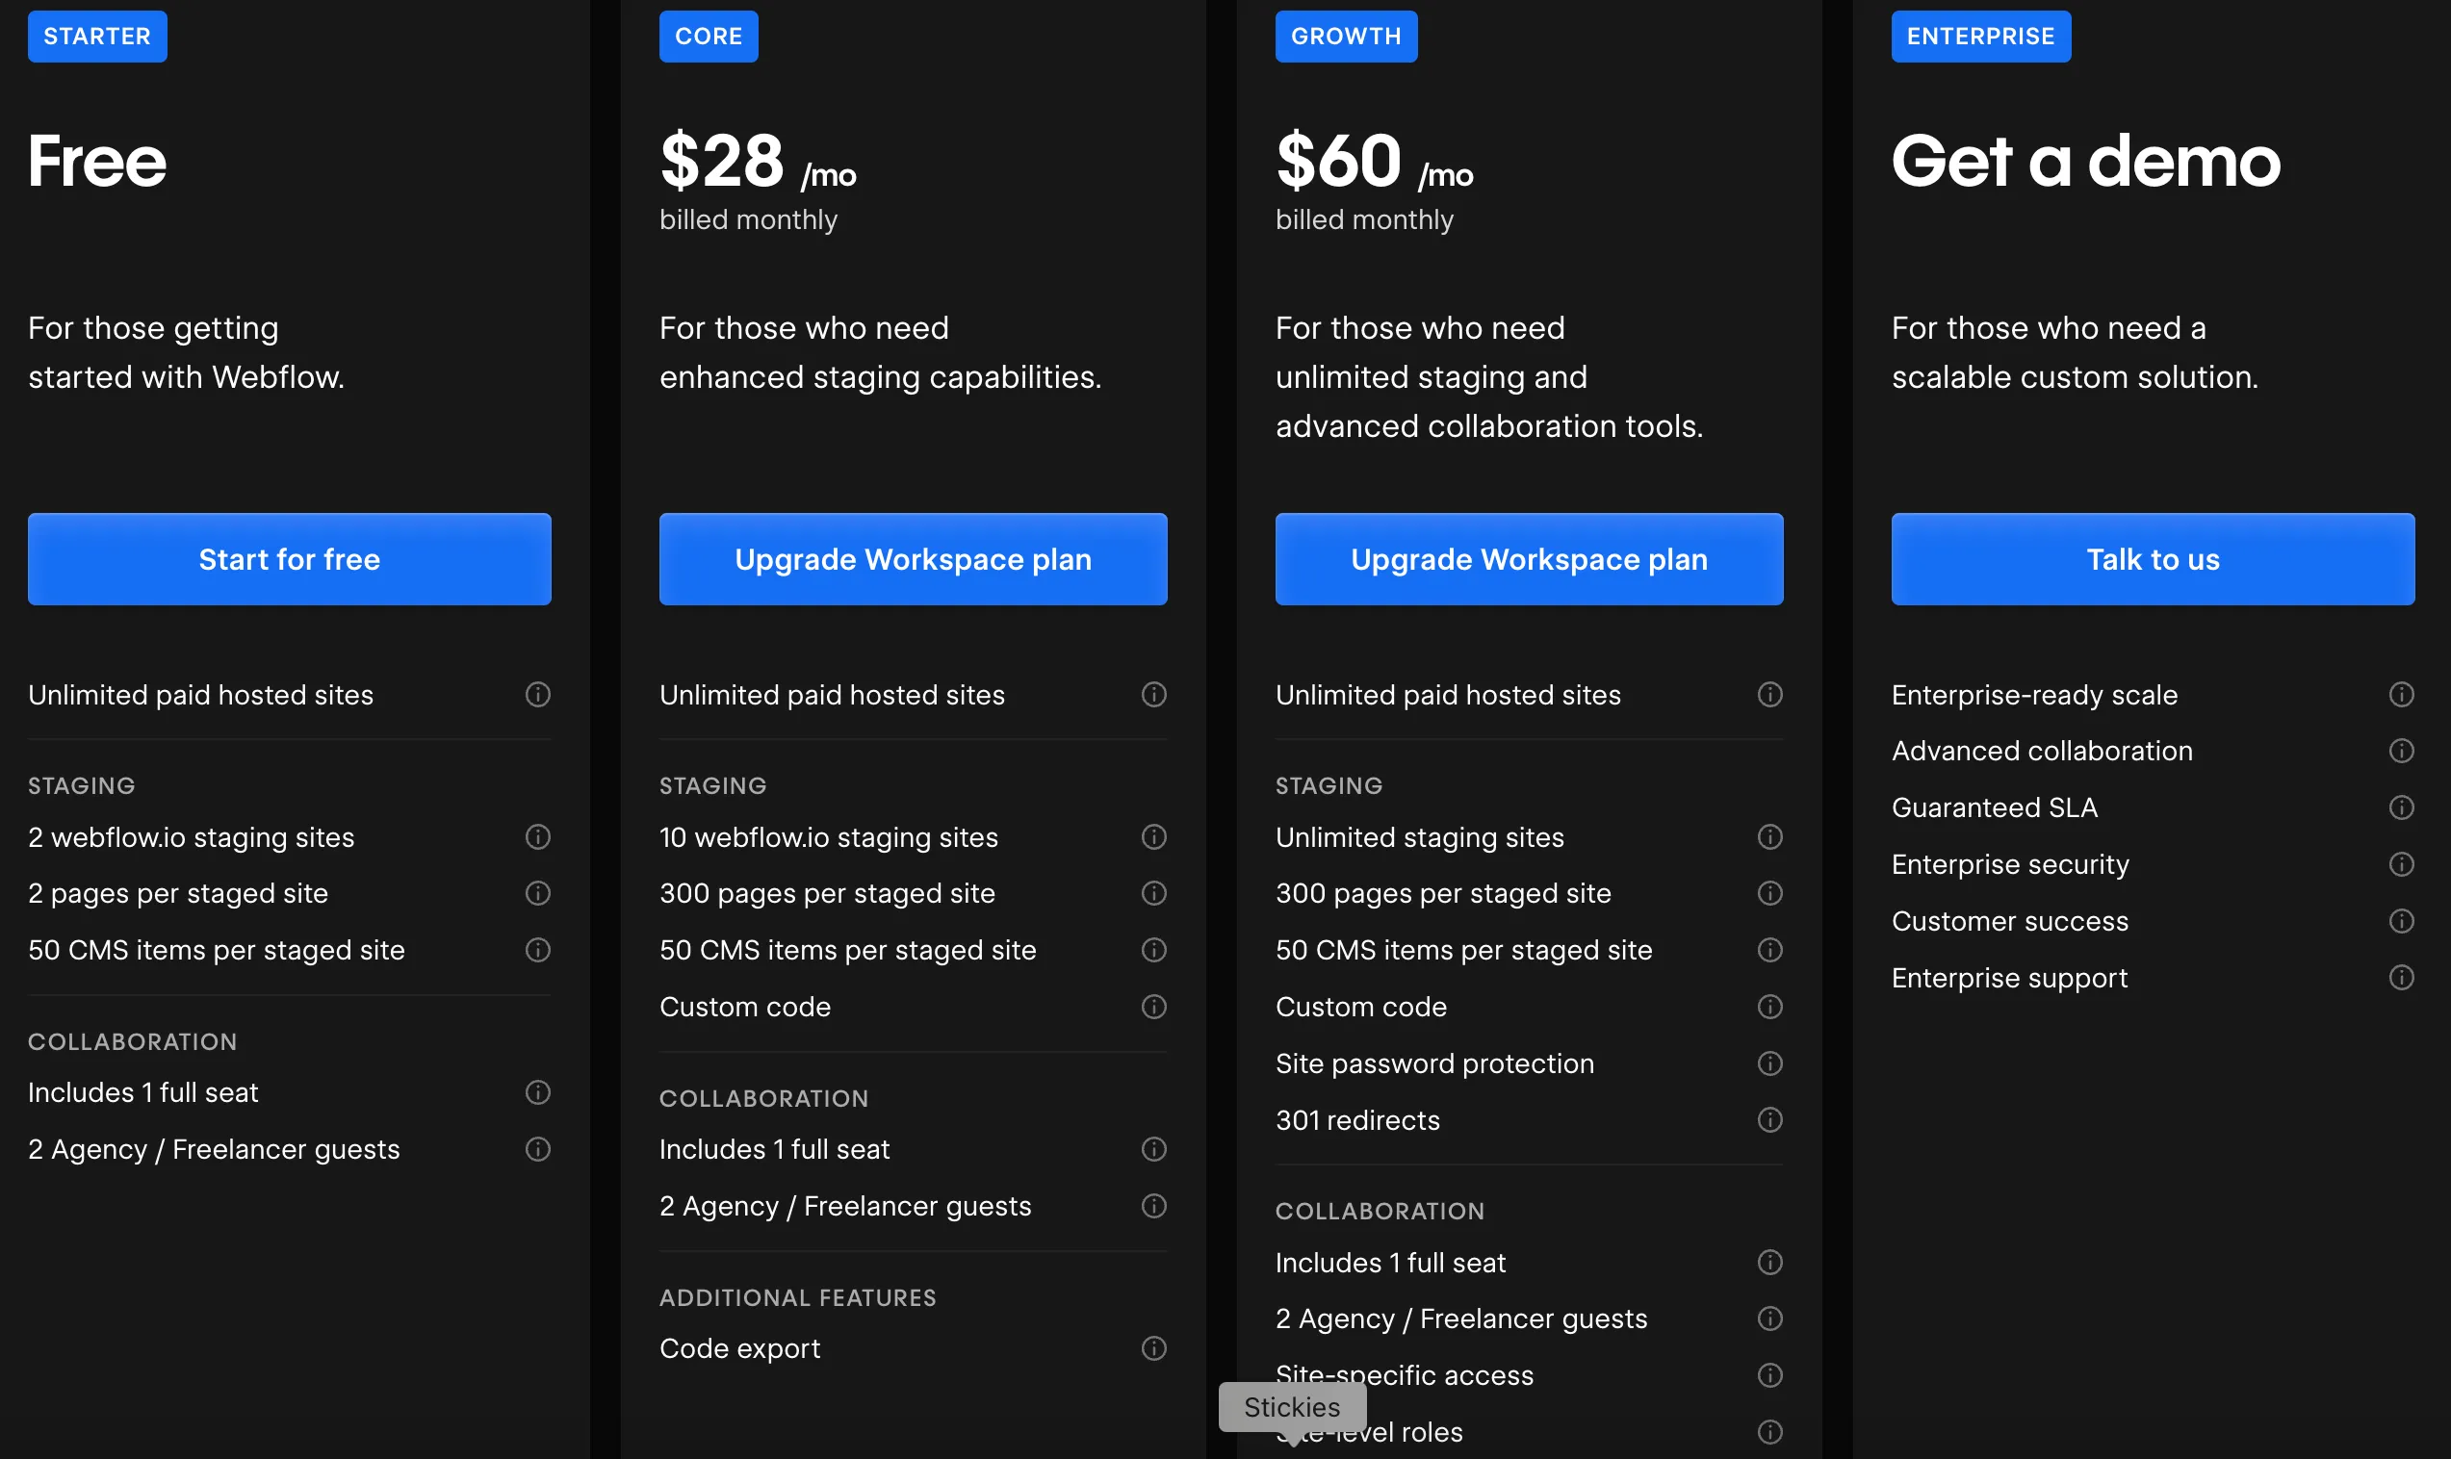Click info icon for Advanced collaboration
This screenshot has height=1459, width=2451.
coord(2401,751)
